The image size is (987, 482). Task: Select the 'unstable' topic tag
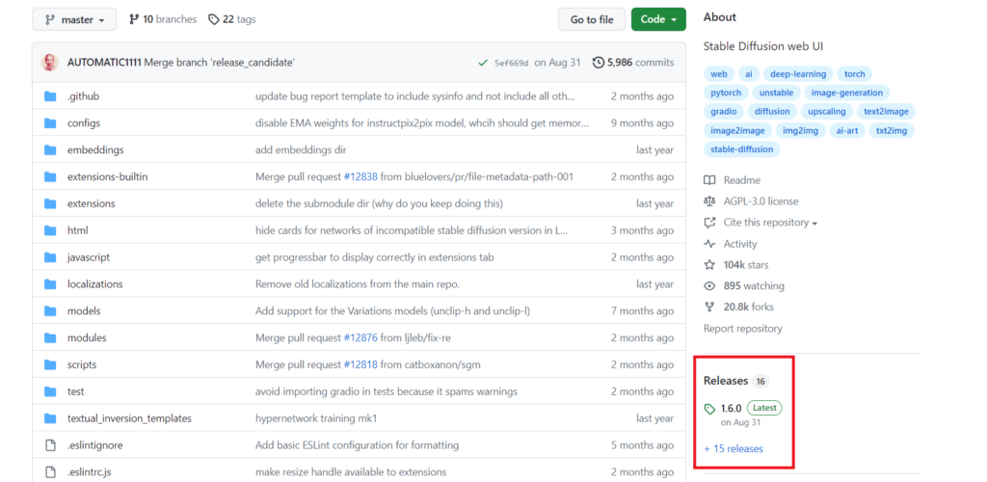pyautogui.click(x=776, y=94)
